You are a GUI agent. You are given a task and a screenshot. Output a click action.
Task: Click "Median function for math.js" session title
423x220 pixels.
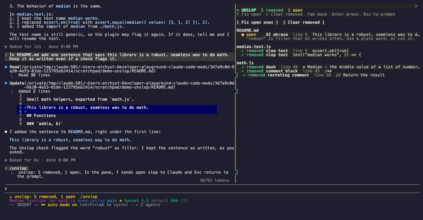coord(42,201)
